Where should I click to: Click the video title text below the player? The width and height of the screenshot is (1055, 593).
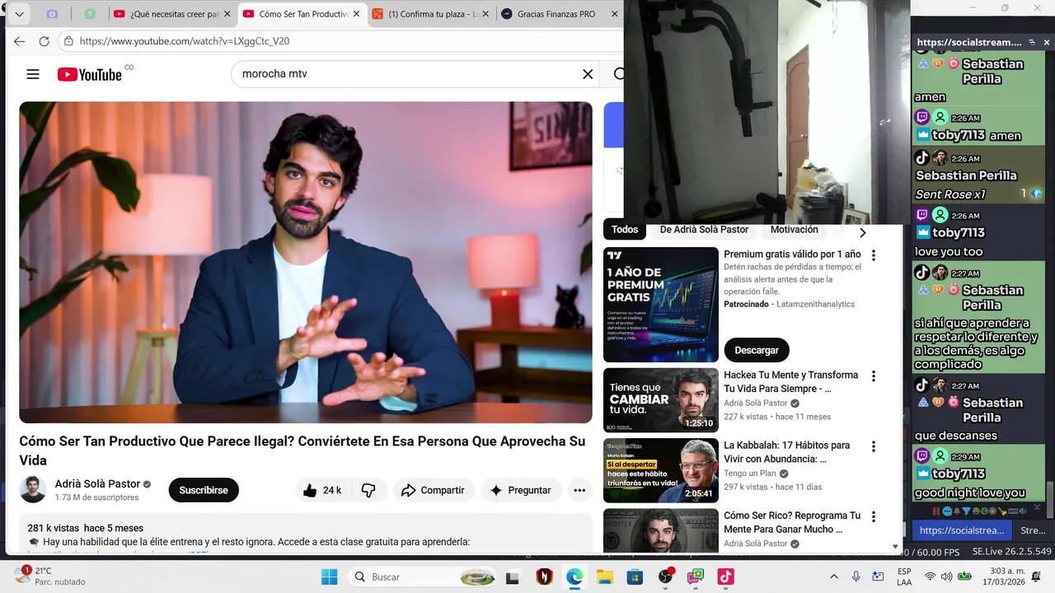click(302, 451)
